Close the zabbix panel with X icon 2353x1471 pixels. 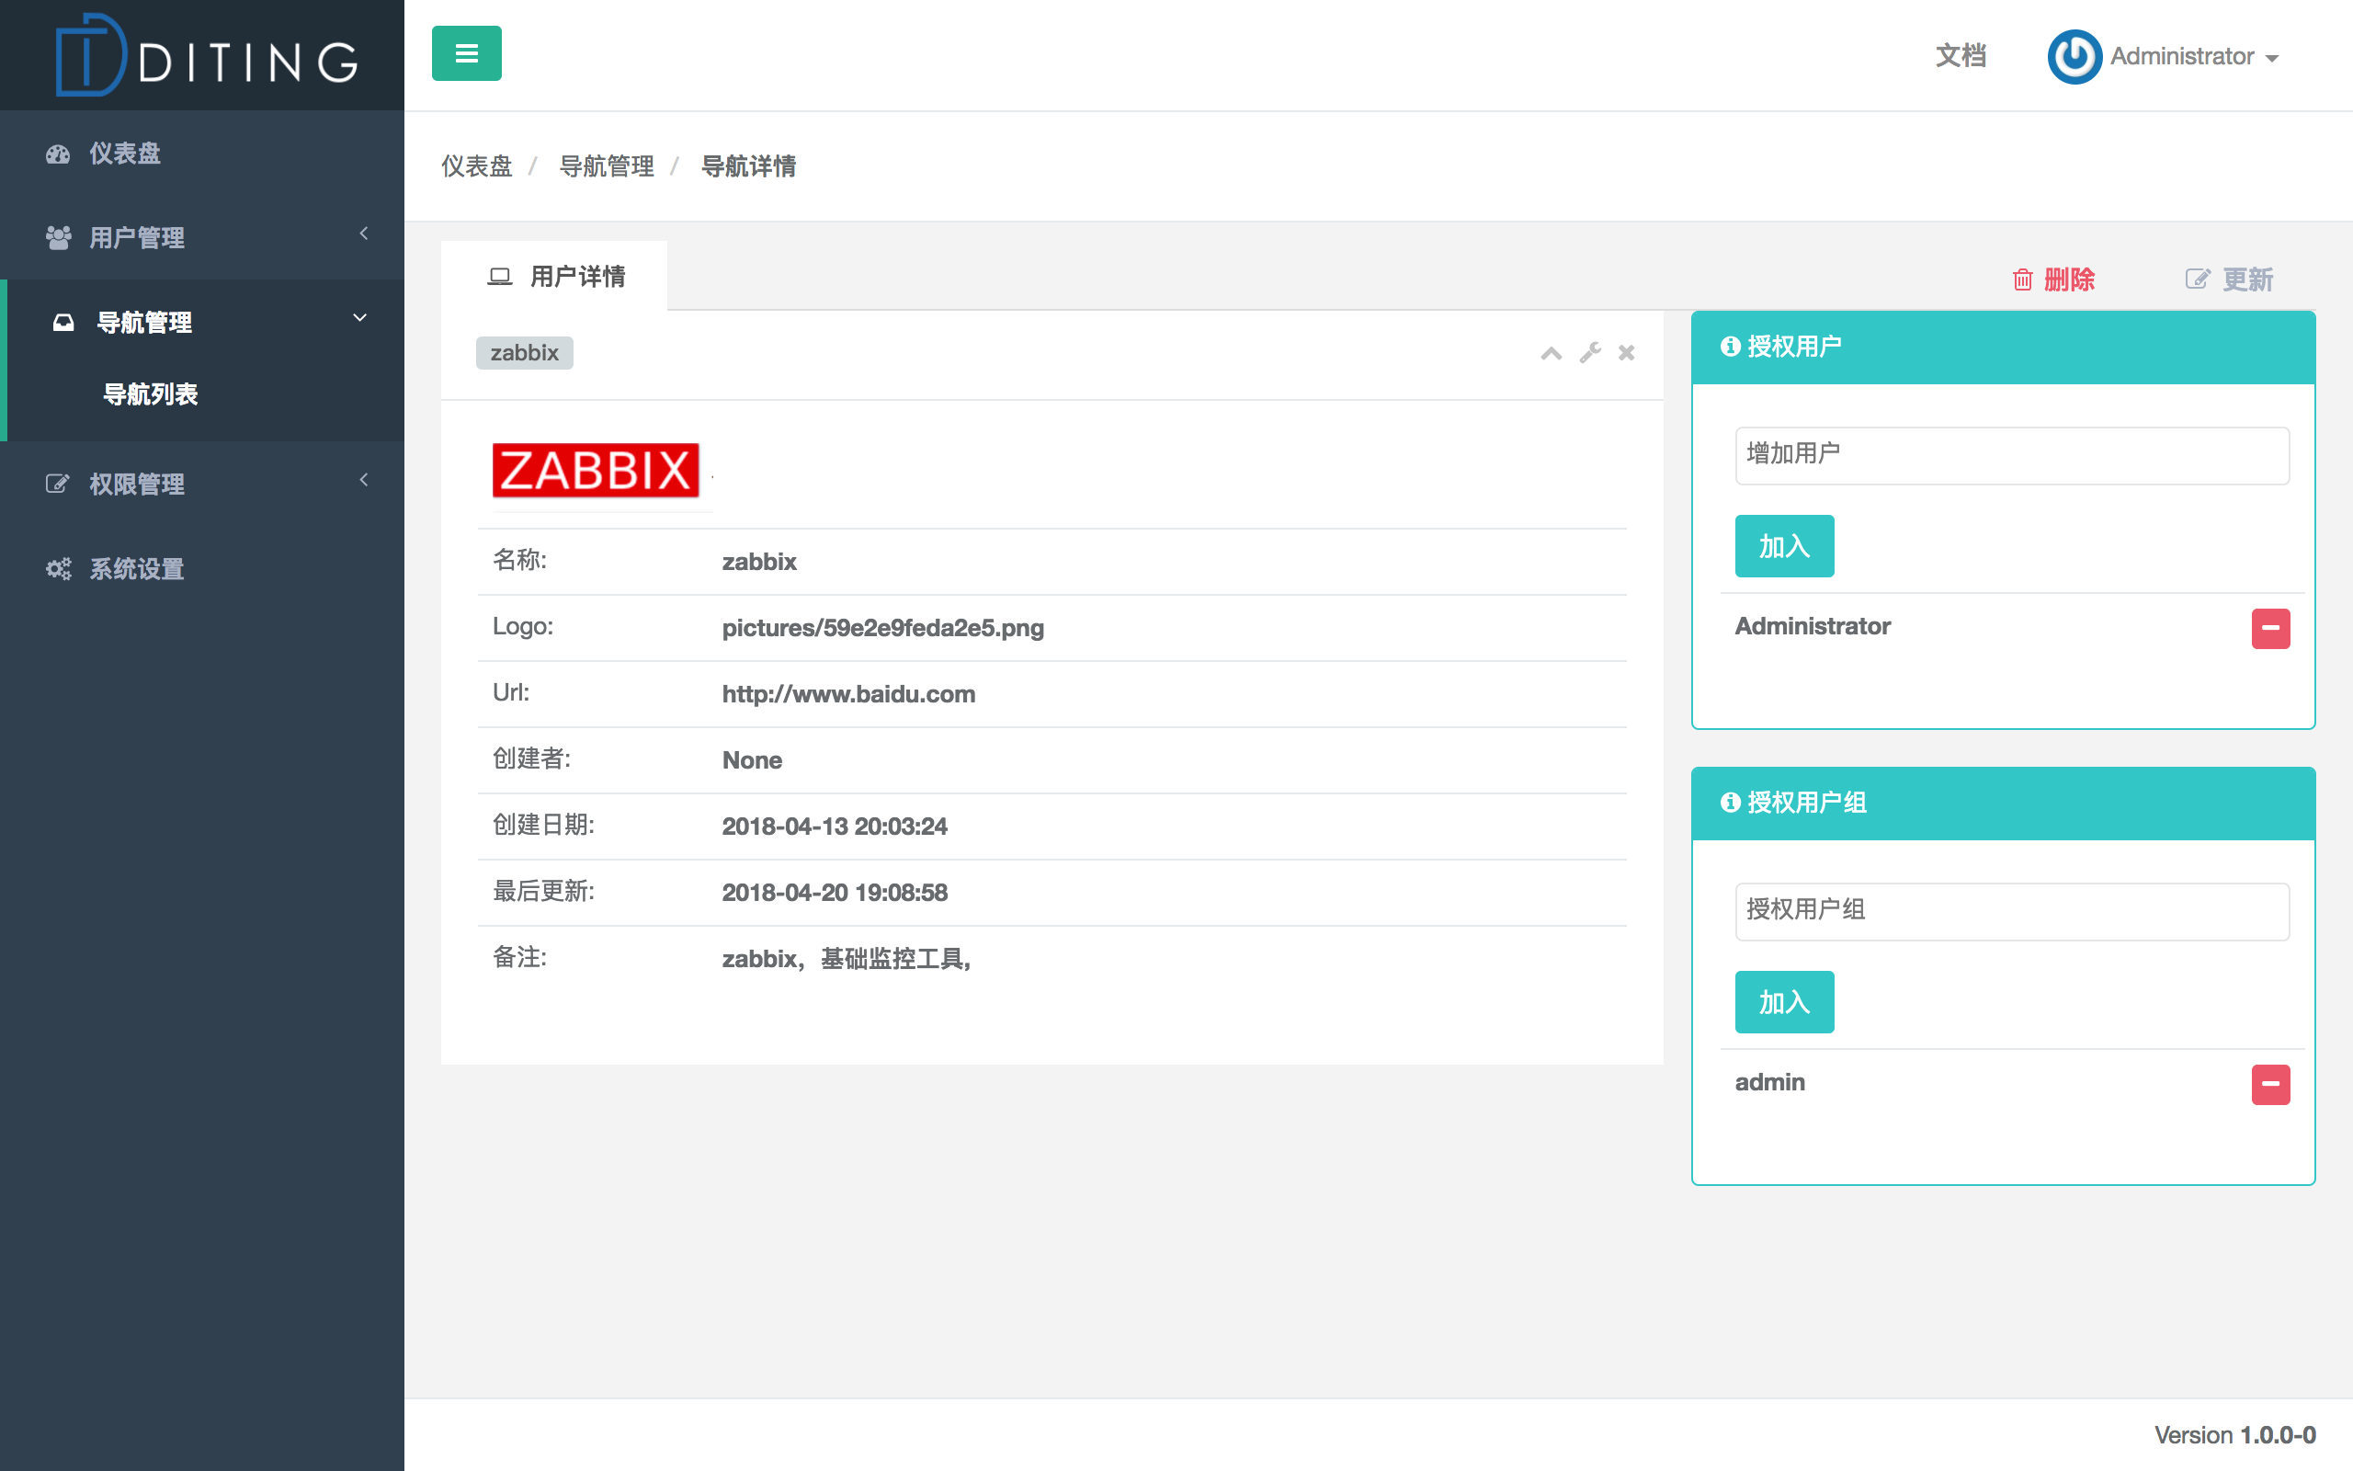tap(1626, 352)
